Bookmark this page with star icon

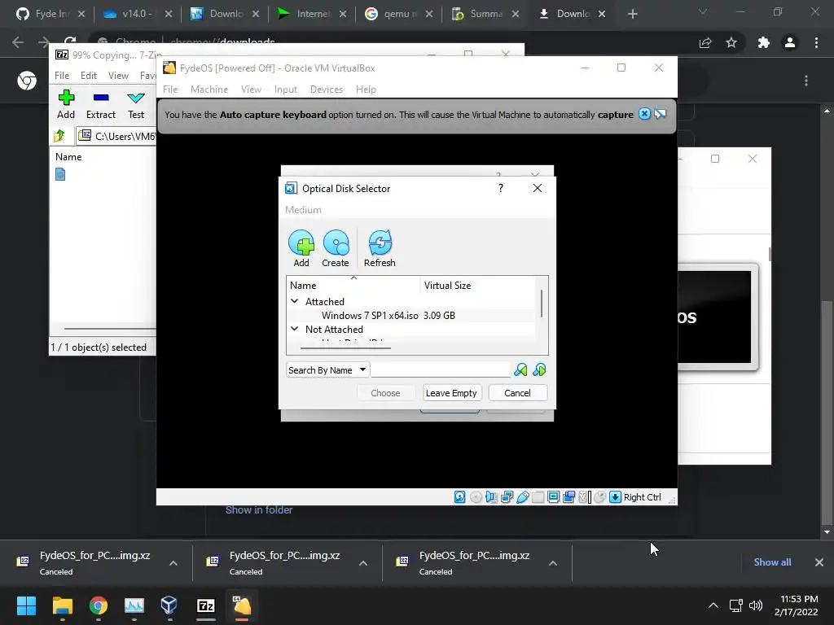732,42
